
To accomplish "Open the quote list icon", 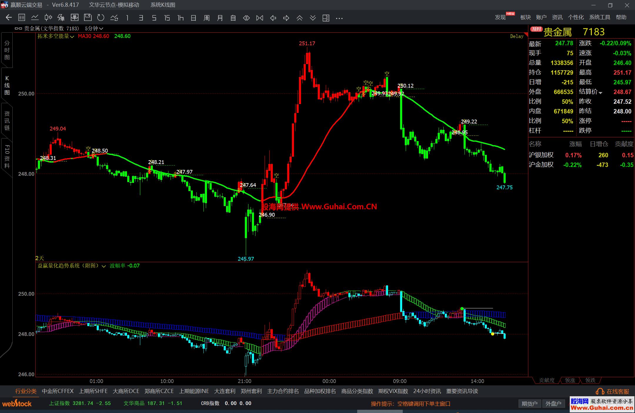I will point(22,18).
